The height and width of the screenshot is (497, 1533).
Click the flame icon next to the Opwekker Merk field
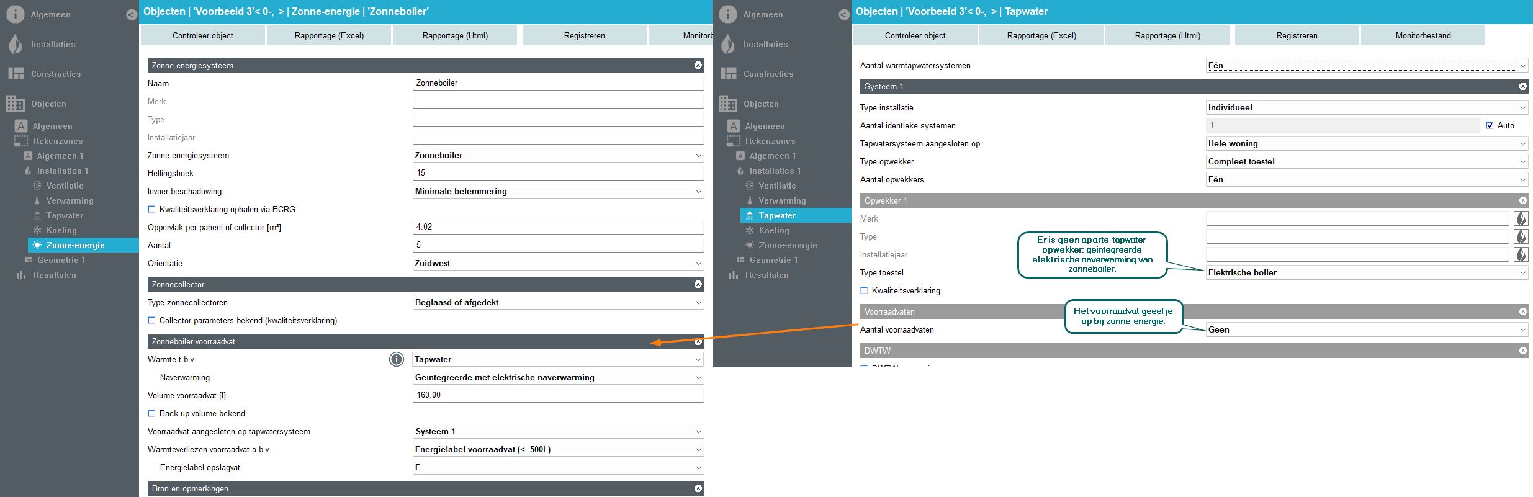tap(1521, 218)
